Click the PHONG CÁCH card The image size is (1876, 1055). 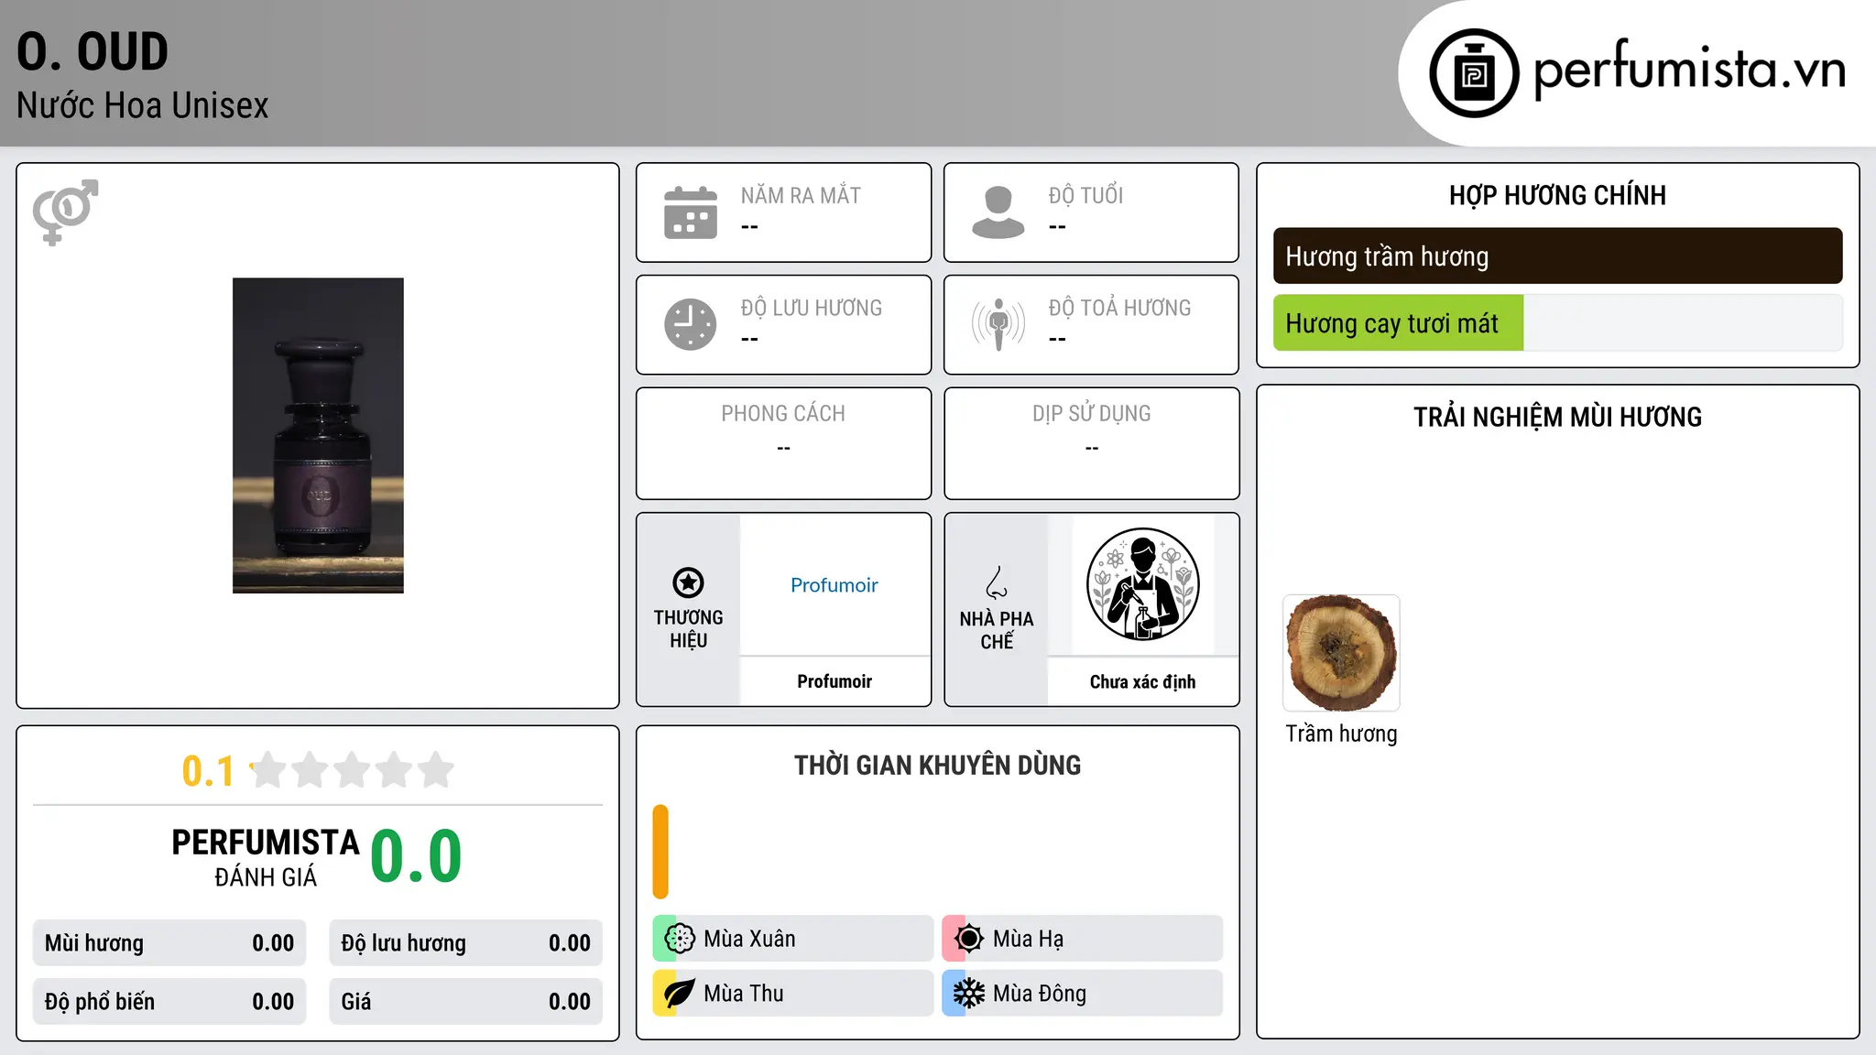tap(784, 443)
